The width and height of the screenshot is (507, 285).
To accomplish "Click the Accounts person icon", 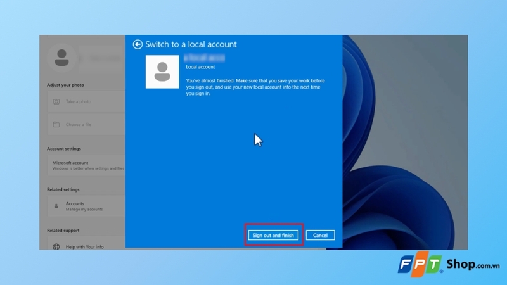I will coord(56,206).
